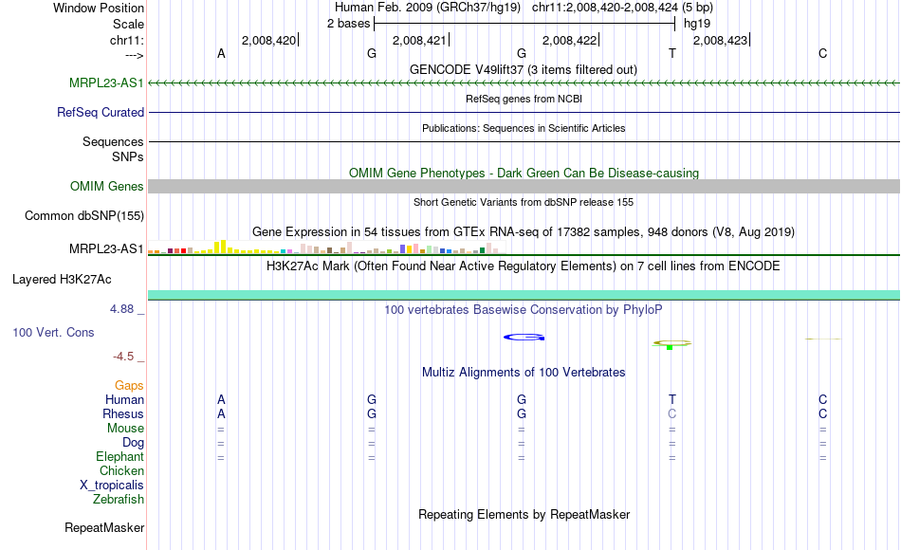Click the 2,008,423 position marker

pos(721,40)
